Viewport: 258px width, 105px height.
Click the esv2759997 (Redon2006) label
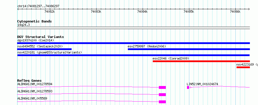[147, 46]
